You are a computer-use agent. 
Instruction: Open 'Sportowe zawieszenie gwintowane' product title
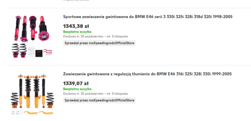[x=148, y=17]
